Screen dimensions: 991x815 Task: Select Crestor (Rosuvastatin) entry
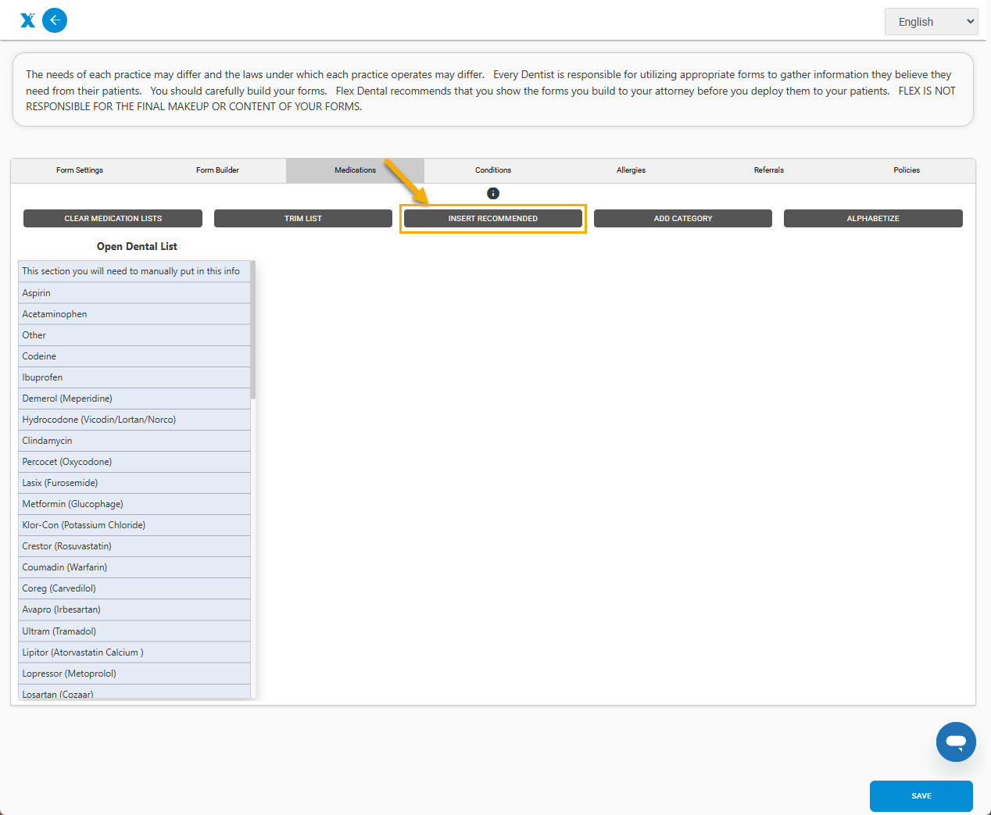coord(134,546)
